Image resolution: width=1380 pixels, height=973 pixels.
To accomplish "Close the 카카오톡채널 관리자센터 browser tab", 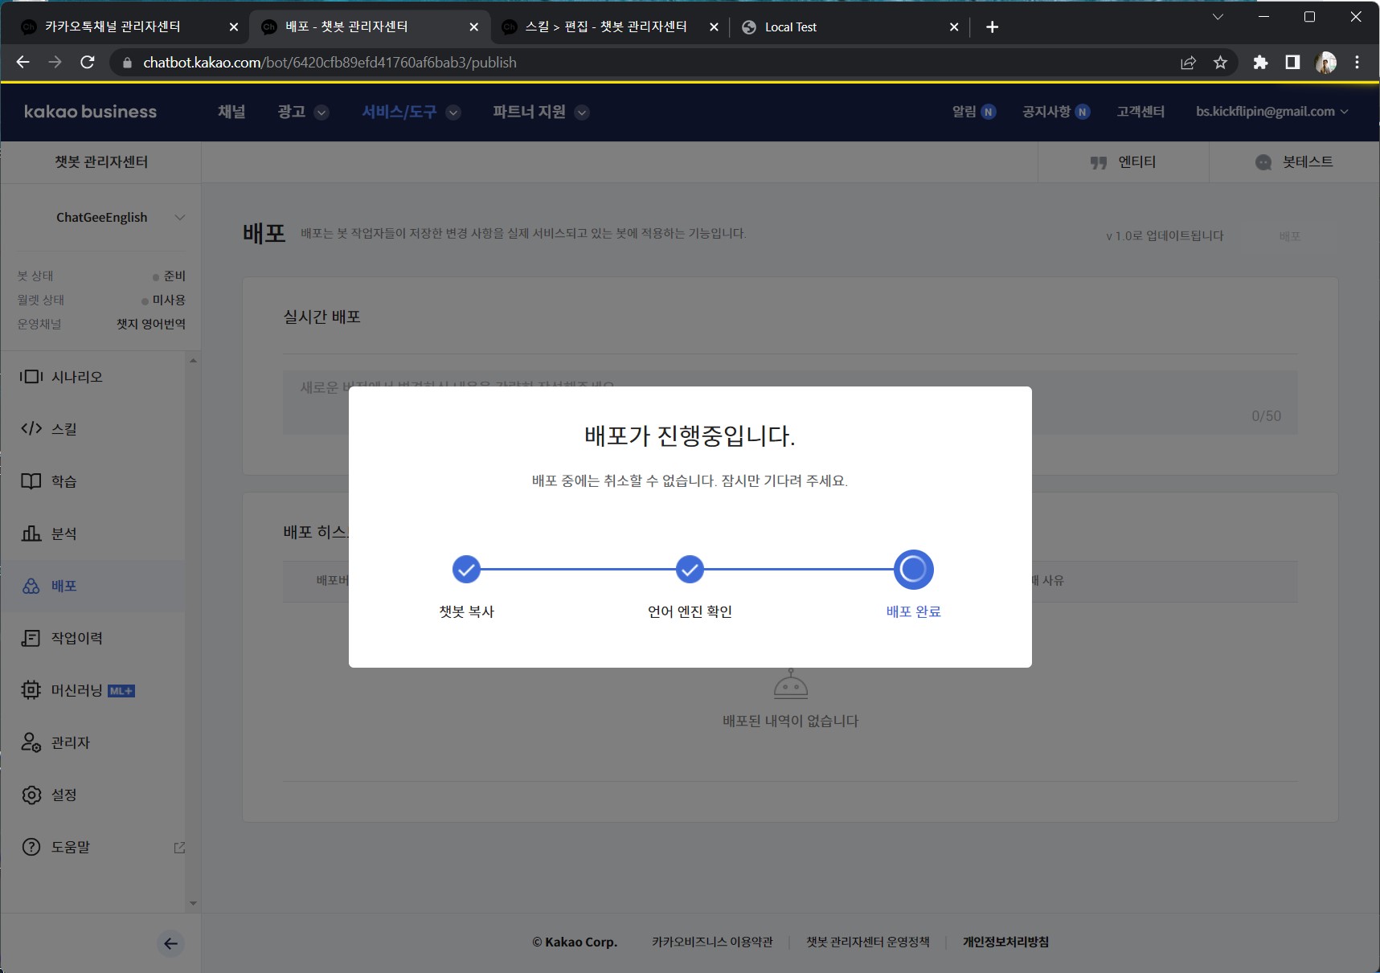I will point(234,27).
